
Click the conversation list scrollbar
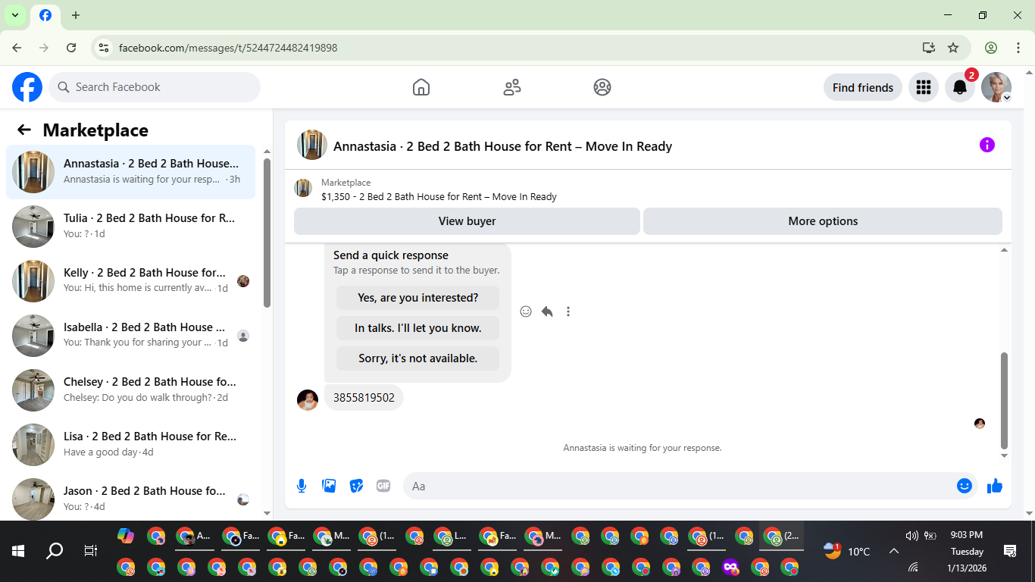(x=267, y=233)
